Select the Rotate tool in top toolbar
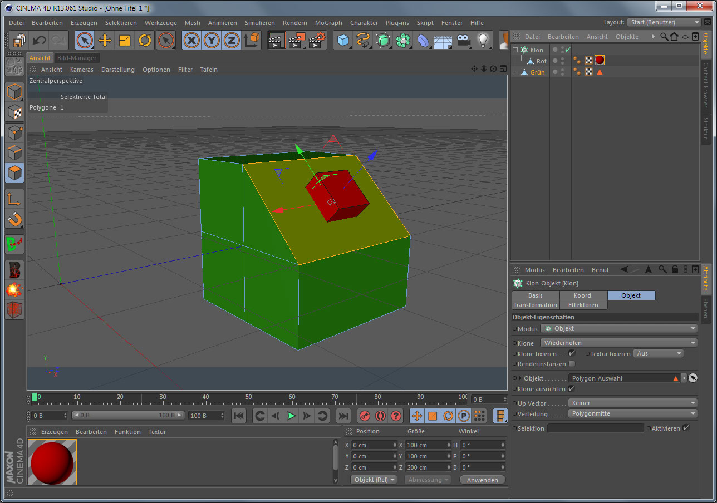 [145, 40]
